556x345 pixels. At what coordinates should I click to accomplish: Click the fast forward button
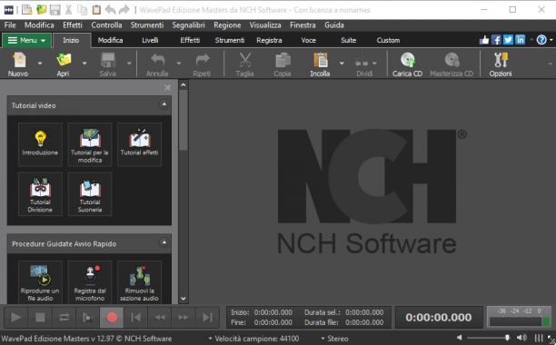pyautogui.click(x=184, y=318)
